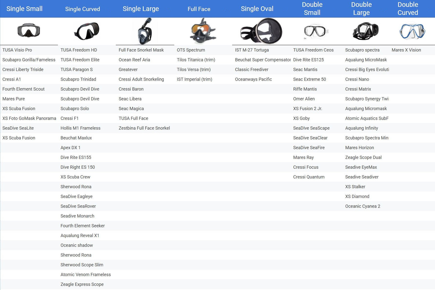
Task: Click IST M-27 Tortuga entry
Action: coord(252,50)
